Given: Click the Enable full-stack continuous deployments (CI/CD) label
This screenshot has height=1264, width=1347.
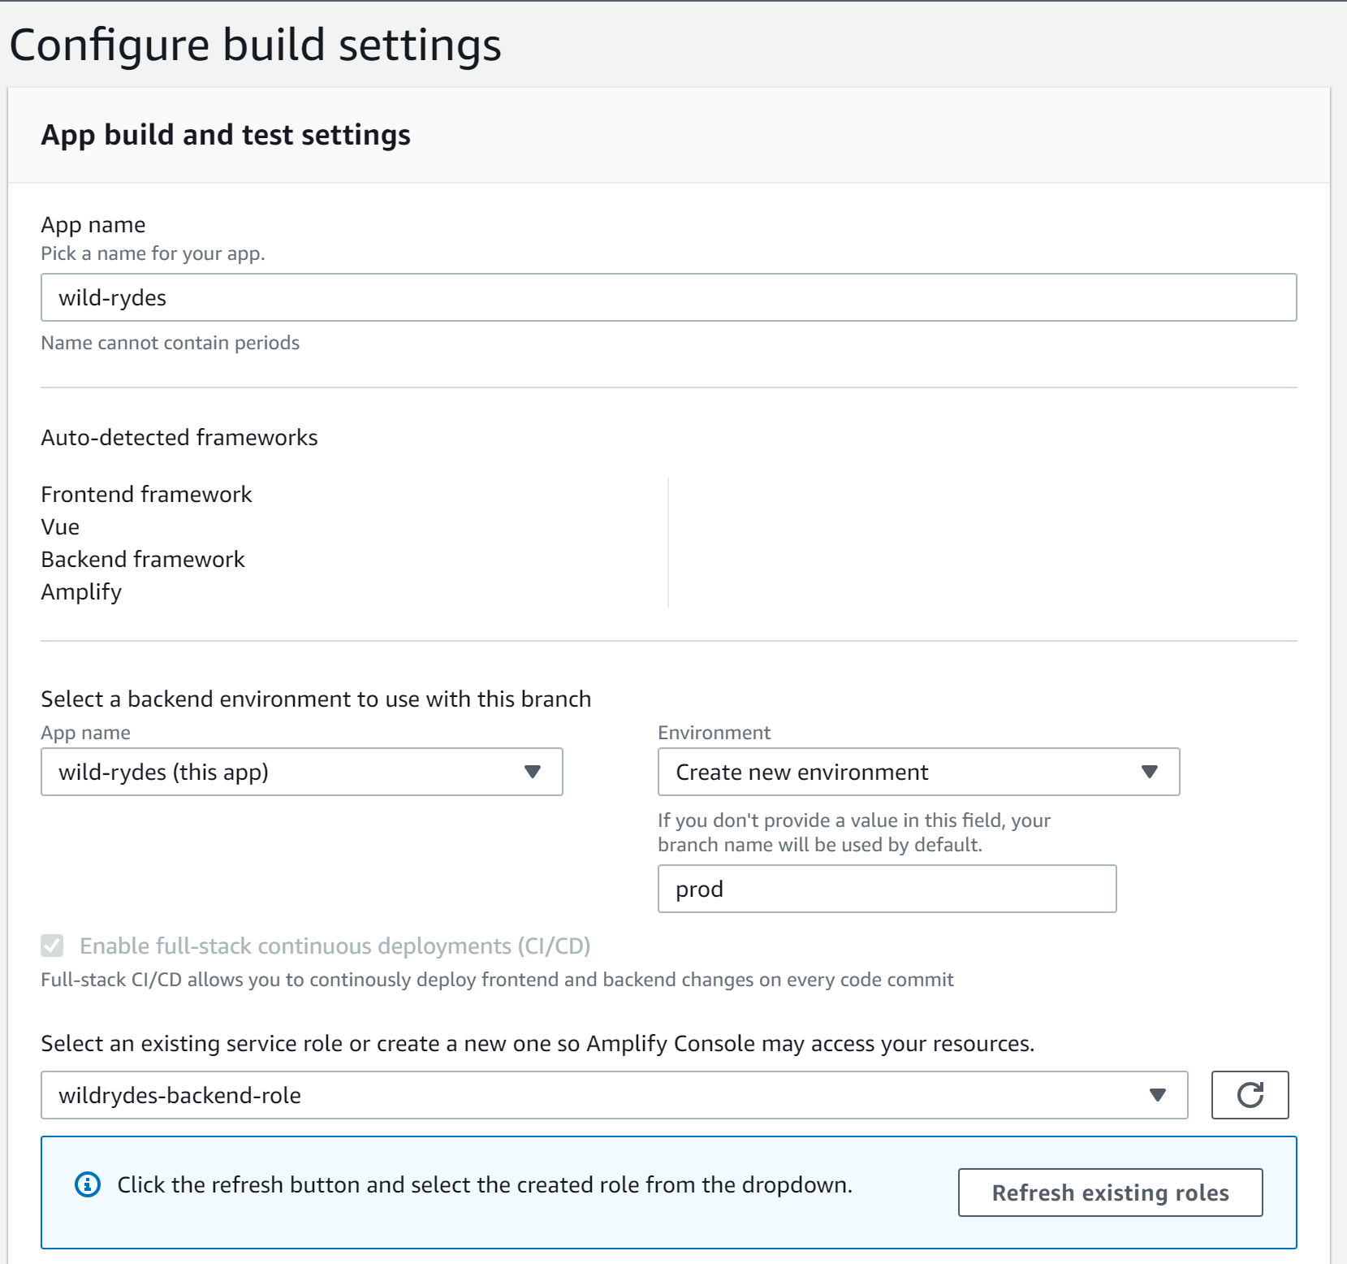Looking at the screenshot, I should [335, 946].
